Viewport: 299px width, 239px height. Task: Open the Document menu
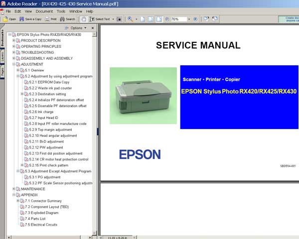44,11
